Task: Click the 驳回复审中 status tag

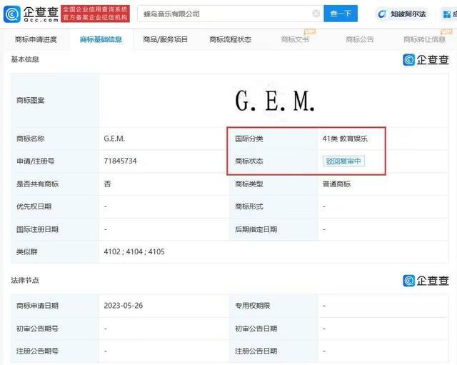Action: [x=343, y=161]
